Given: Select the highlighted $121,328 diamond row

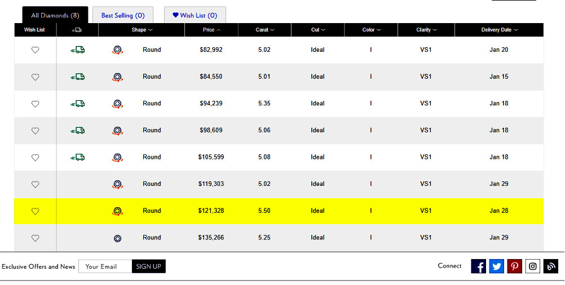Looking at the screenshot, I should (279, 211).
